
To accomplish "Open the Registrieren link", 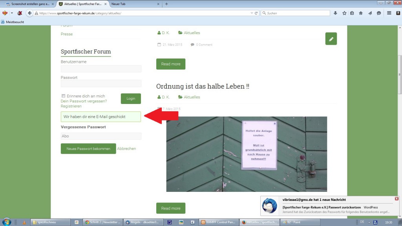I will 71,106.
